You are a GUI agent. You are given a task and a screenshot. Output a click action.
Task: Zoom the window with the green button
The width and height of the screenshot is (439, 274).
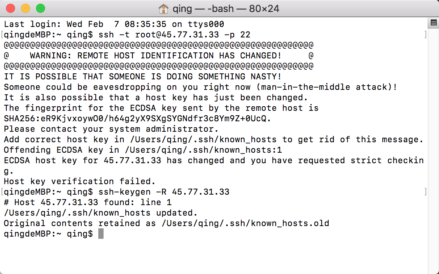point(41,8)
